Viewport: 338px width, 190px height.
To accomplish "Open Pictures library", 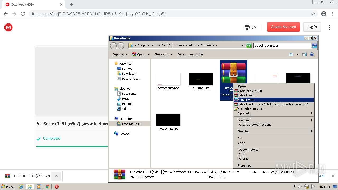I will point(124,104).
